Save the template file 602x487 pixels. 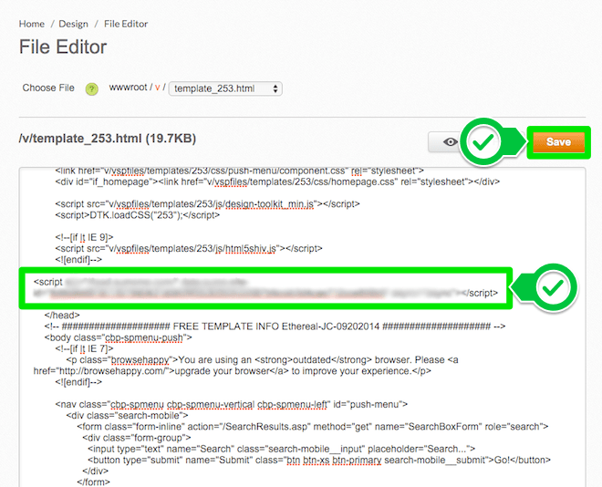click(x=558, y=142)
